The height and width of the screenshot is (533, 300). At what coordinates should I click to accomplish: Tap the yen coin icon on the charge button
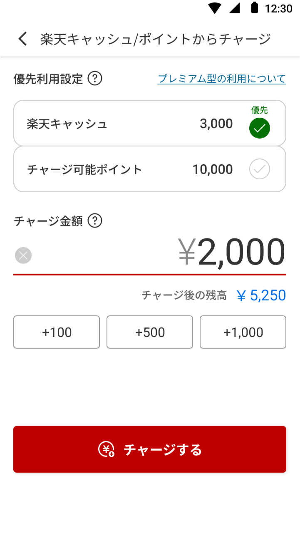tap(106, 449)
